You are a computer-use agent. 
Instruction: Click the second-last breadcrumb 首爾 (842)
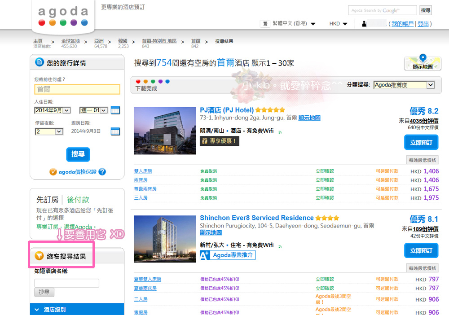point(196,41)
